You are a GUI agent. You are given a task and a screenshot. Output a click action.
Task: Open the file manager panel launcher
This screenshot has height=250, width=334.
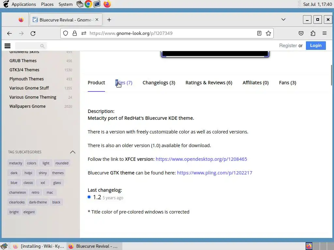point(80,4)
